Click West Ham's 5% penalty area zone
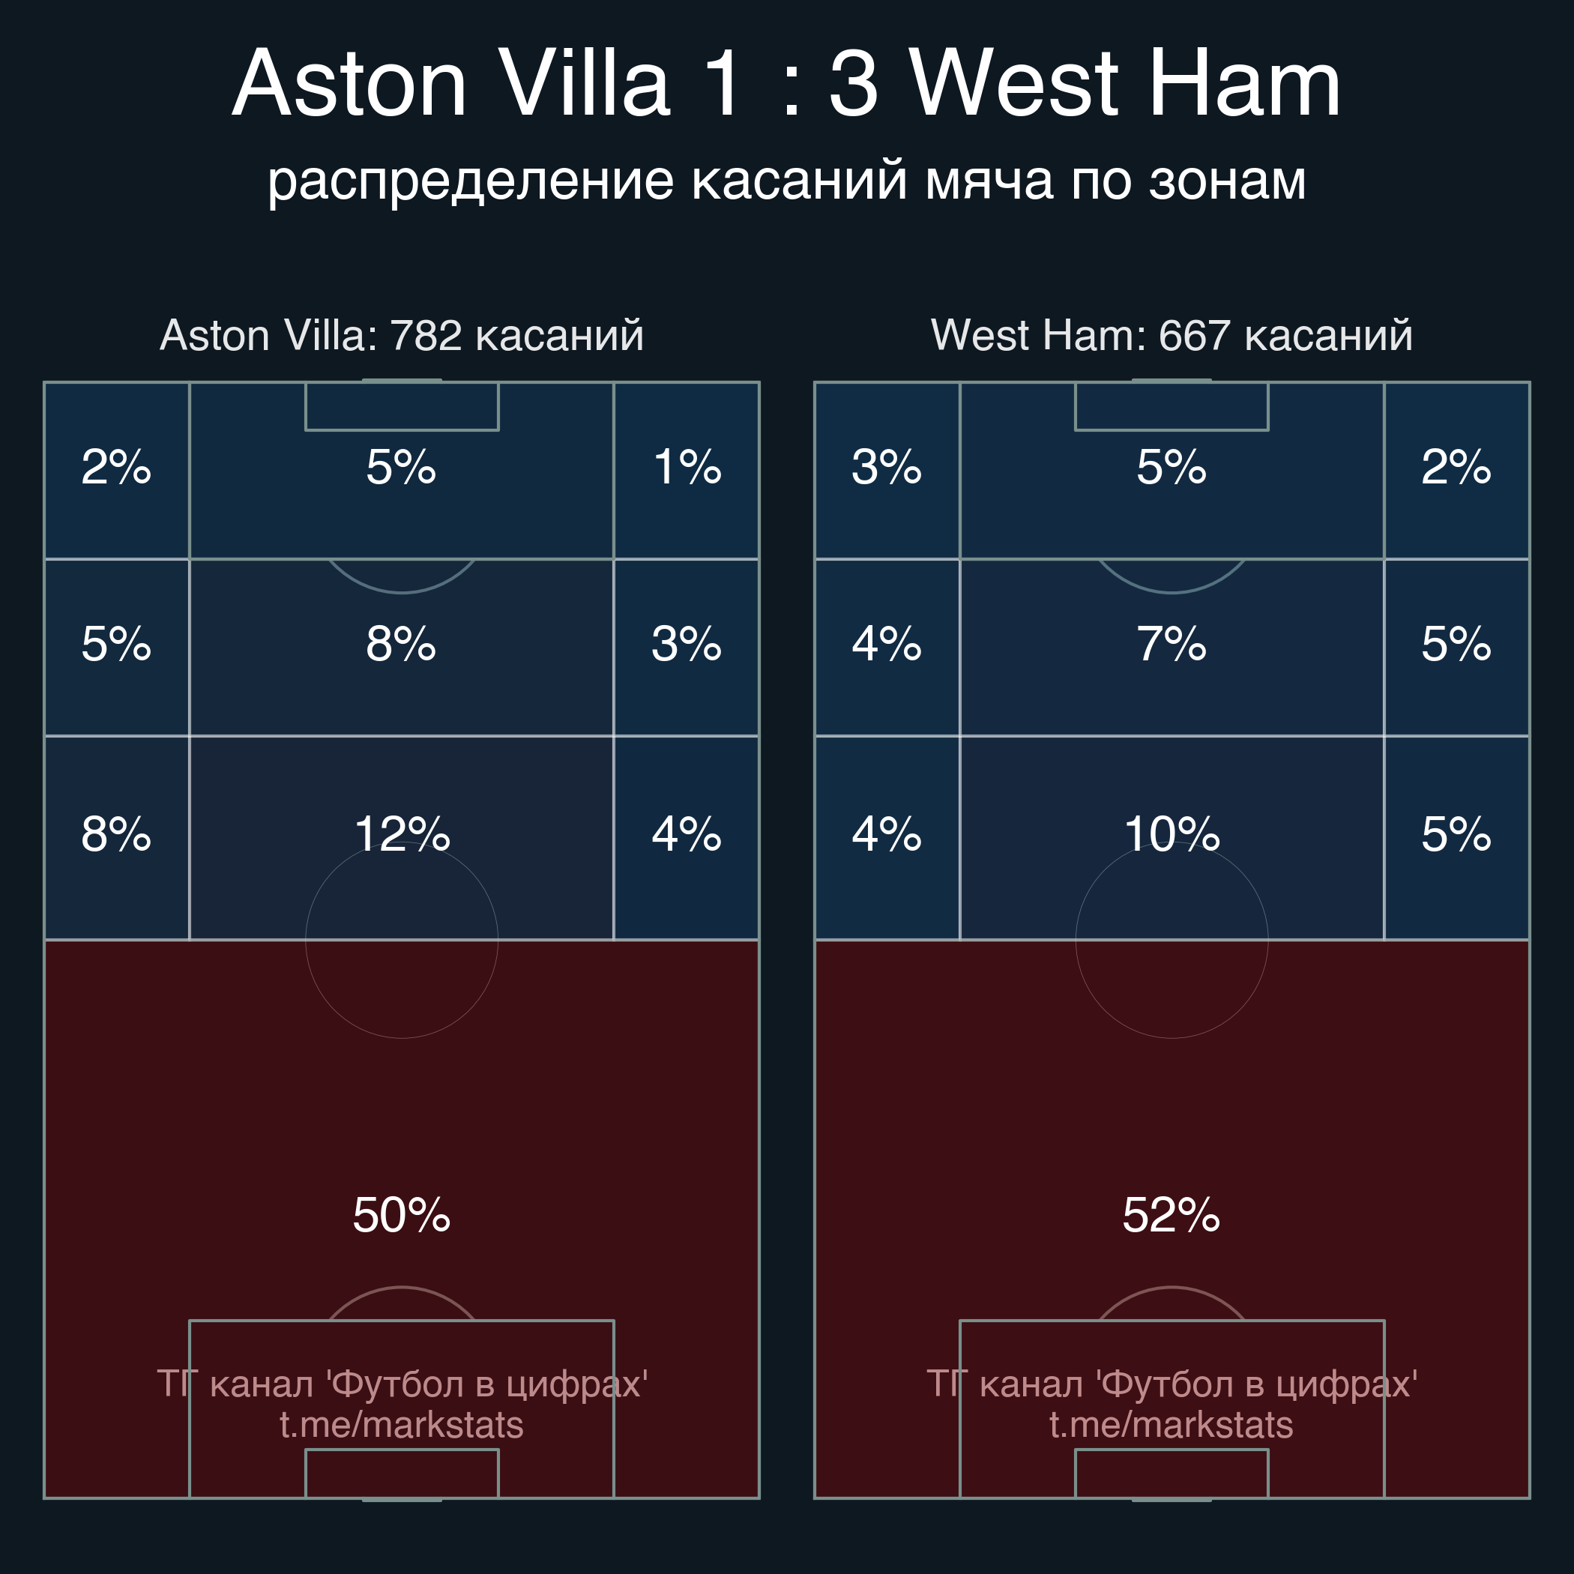This screenshot has width=1574, height=1574. point(1172,470)
